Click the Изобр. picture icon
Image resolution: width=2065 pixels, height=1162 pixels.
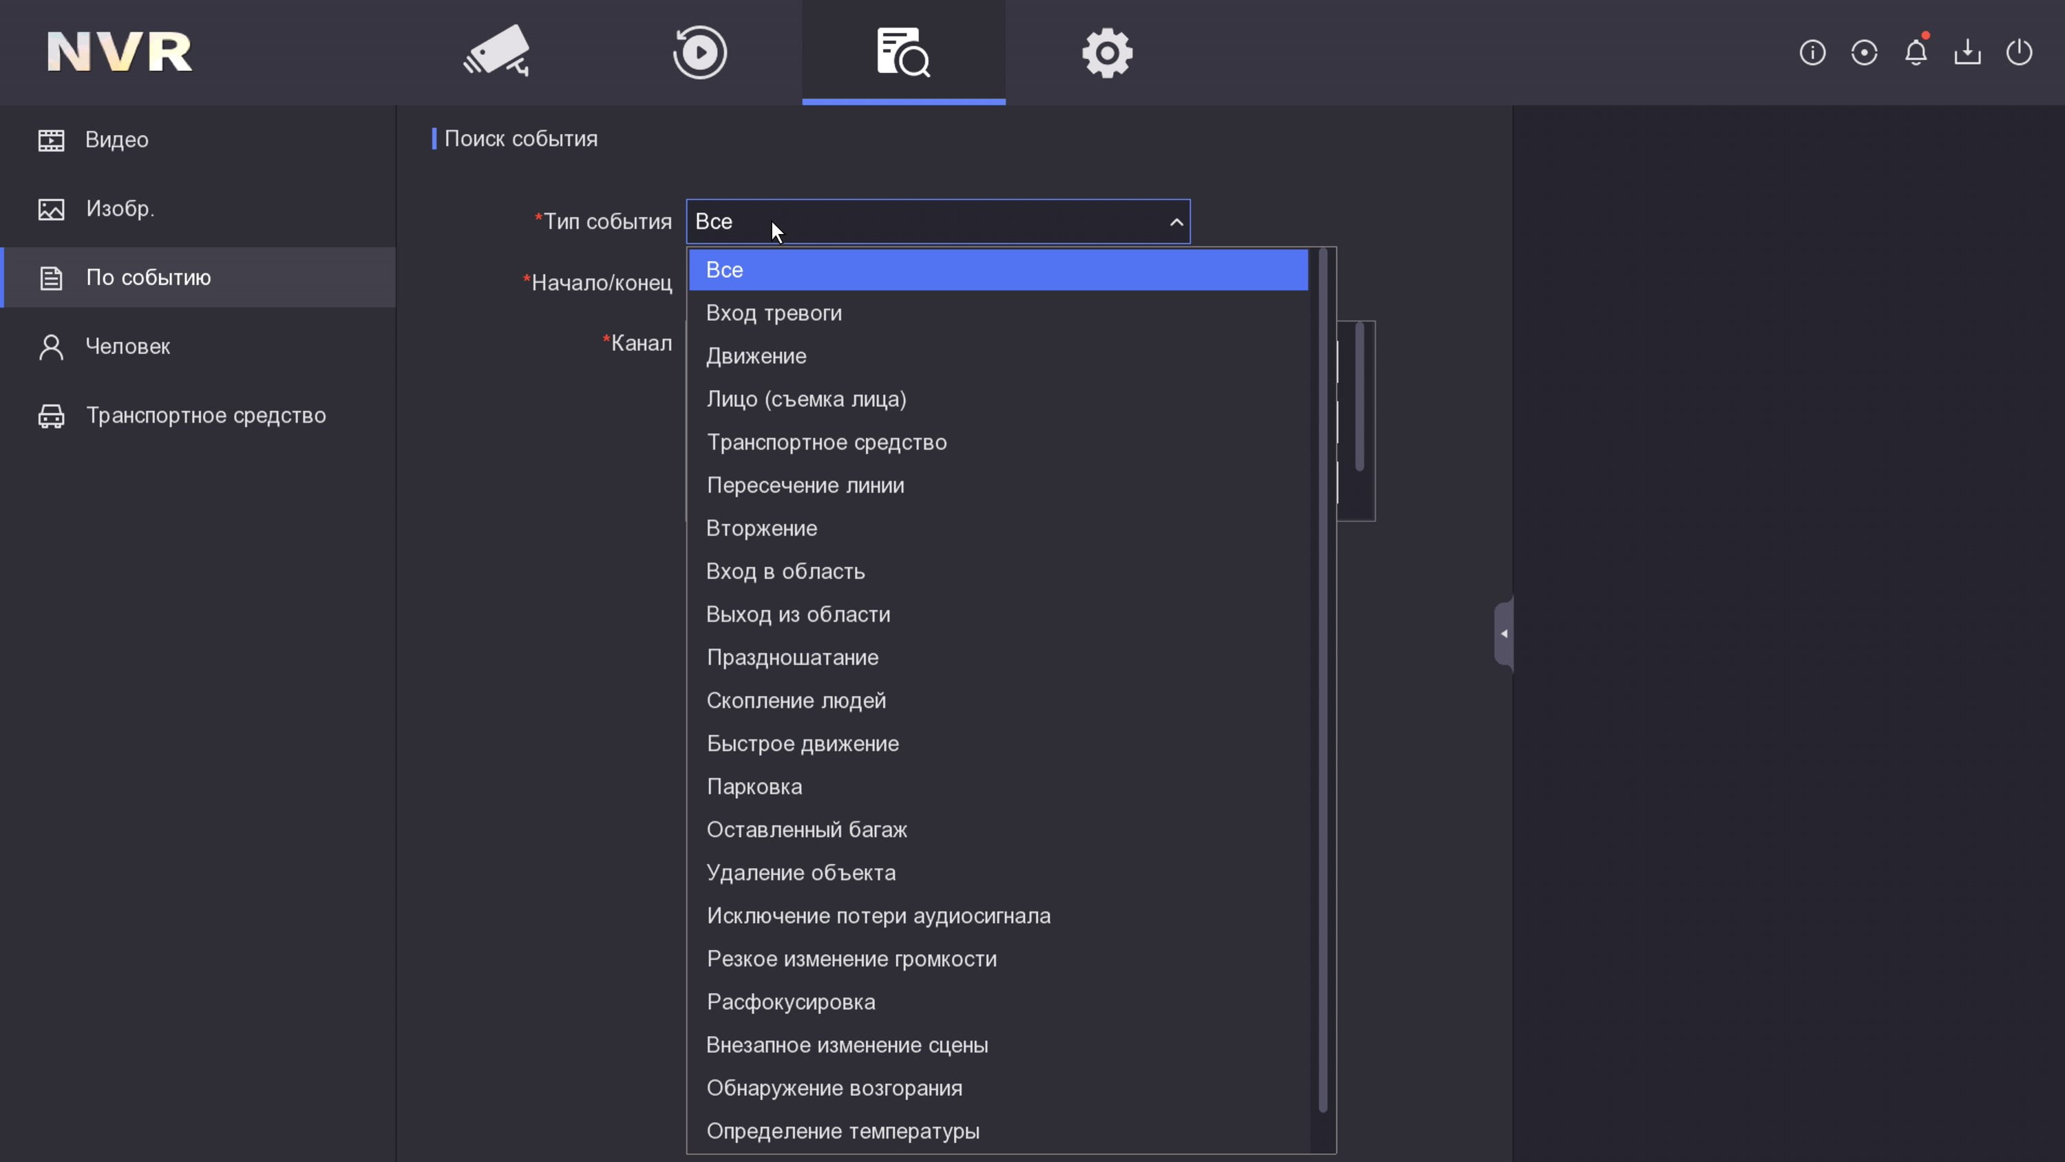[x=52, y=209]
